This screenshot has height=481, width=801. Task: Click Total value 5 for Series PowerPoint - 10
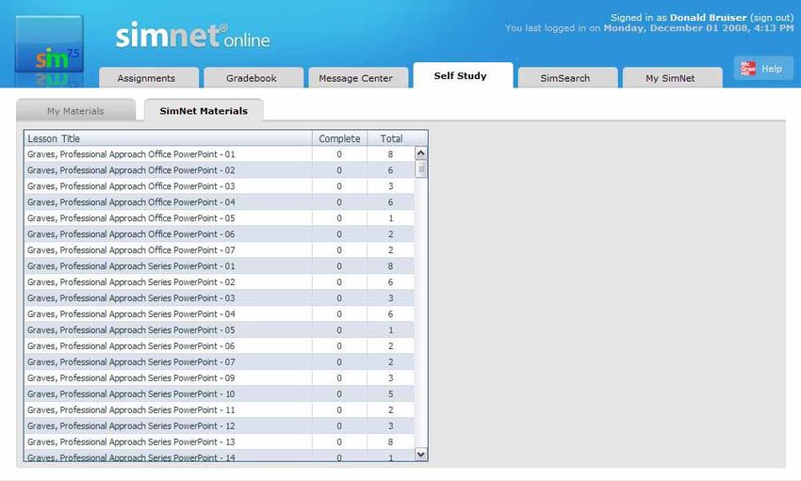point(390,393)
